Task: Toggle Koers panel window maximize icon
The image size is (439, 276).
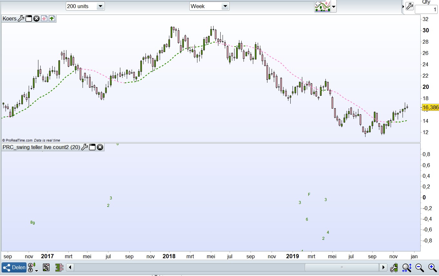Action: point(29,18)
